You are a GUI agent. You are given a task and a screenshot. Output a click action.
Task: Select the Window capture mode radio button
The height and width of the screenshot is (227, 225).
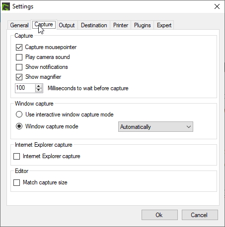(x=19, y=126)
